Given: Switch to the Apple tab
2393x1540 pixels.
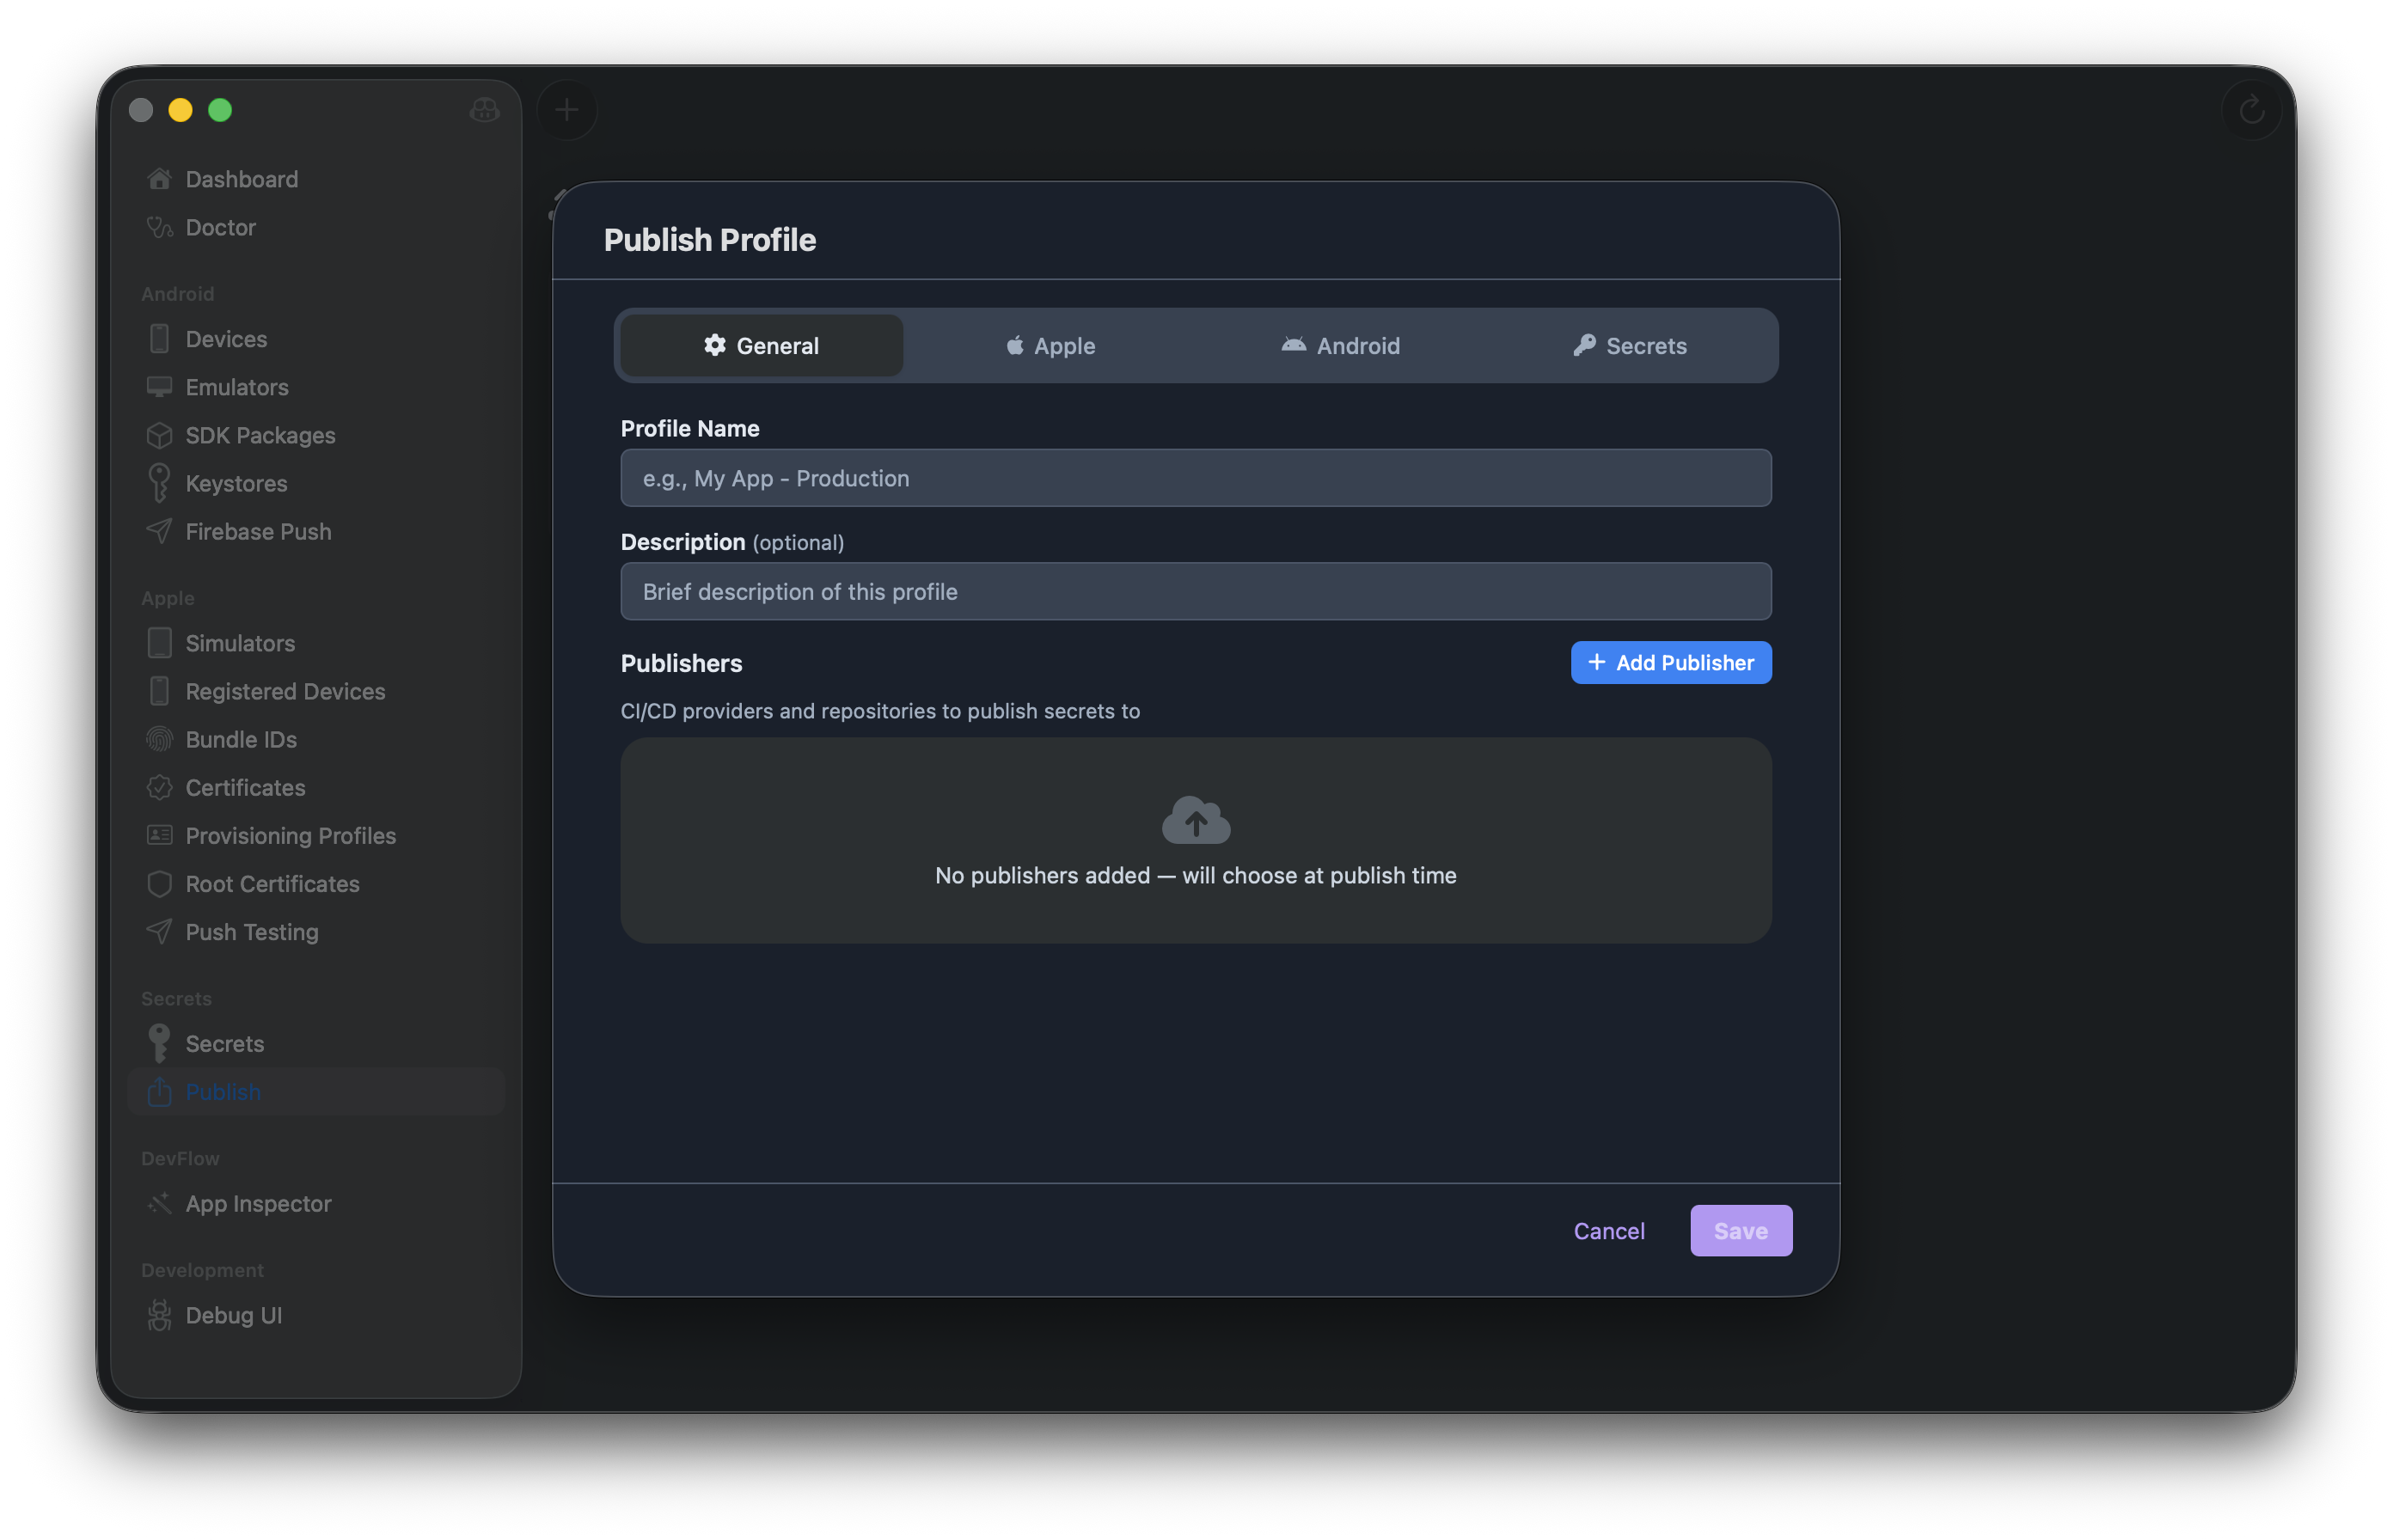Looking at the screenshot, I should (x=1050, y=346).
